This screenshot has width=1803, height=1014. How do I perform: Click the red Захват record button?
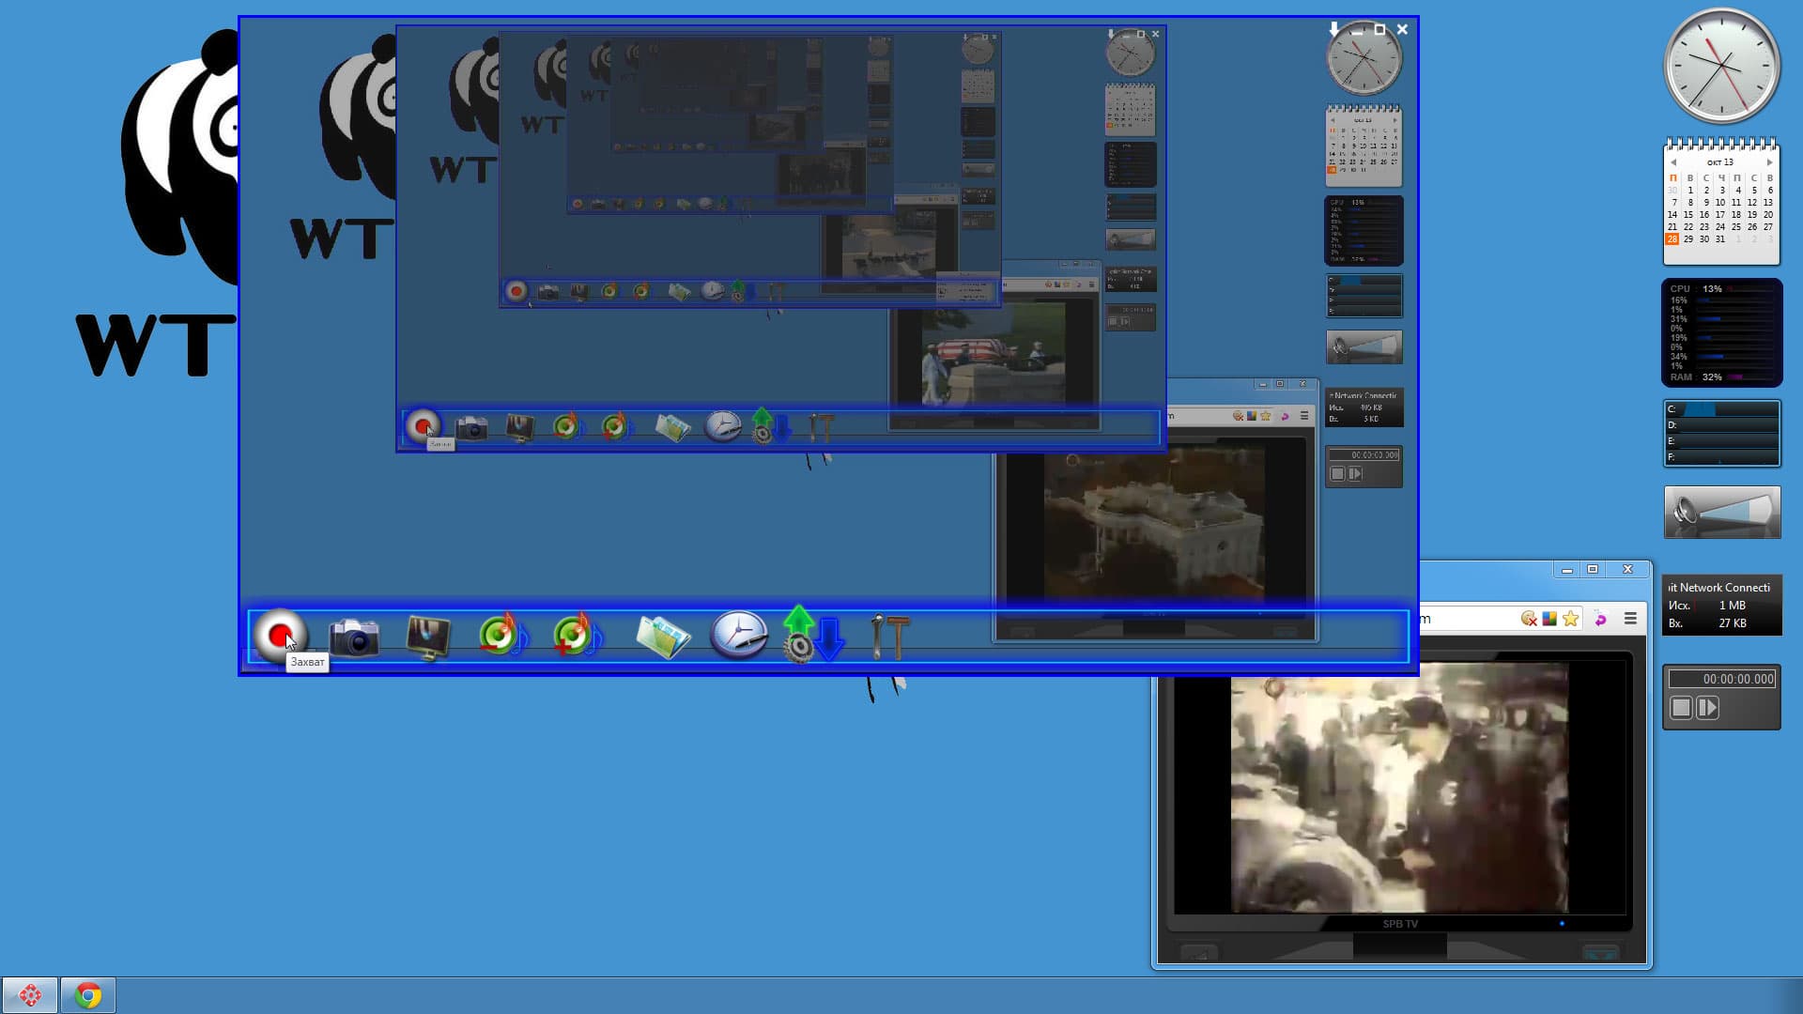click(x=279, y=636)
